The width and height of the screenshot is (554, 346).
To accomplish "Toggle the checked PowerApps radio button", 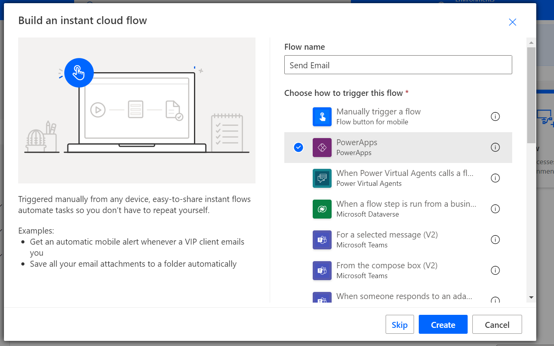I will coord(298,147).
